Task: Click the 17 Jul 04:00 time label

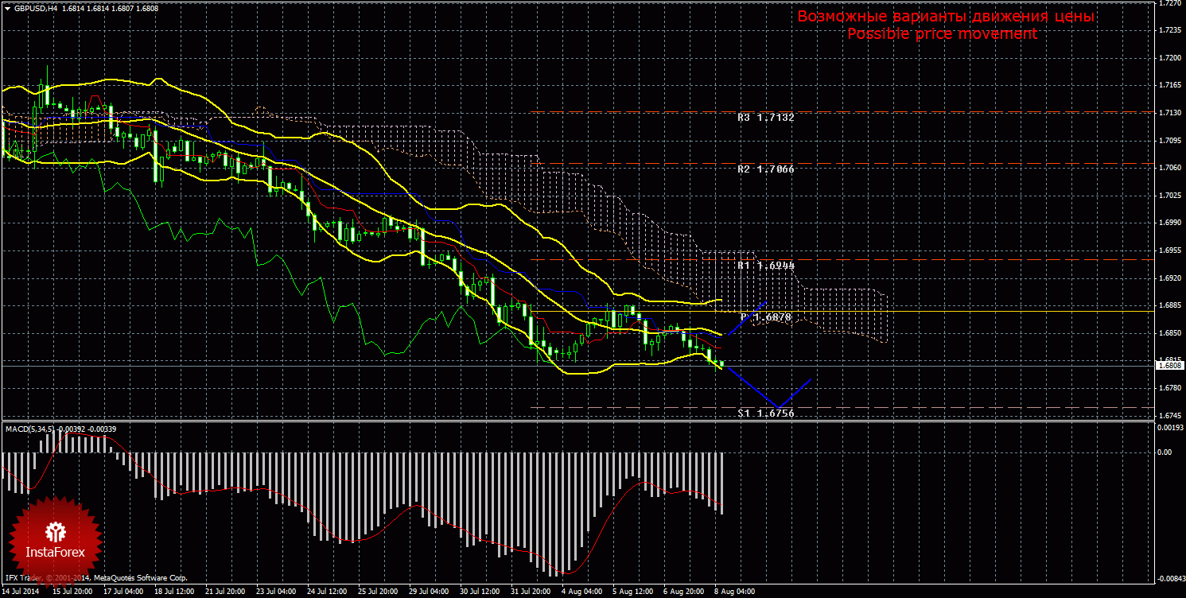Action: 123,592
